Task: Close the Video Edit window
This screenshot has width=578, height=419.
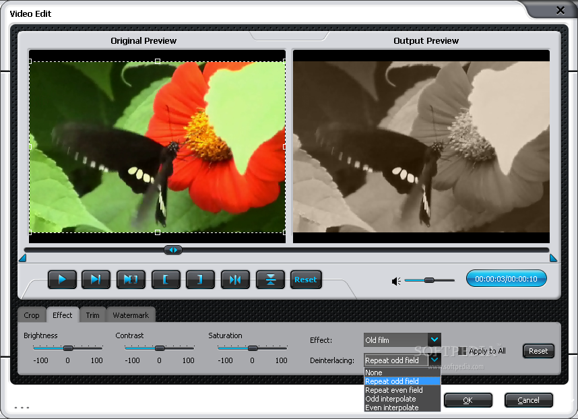Action: click(x=560, y=10)
